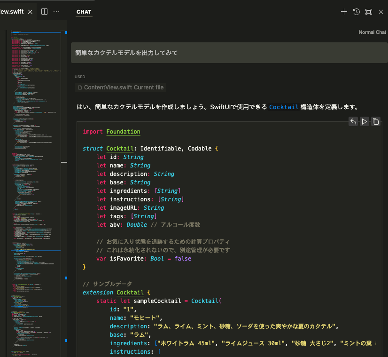
Task: Run the code block with play icon
Action: pyautogui.click(x=364, y=121)
